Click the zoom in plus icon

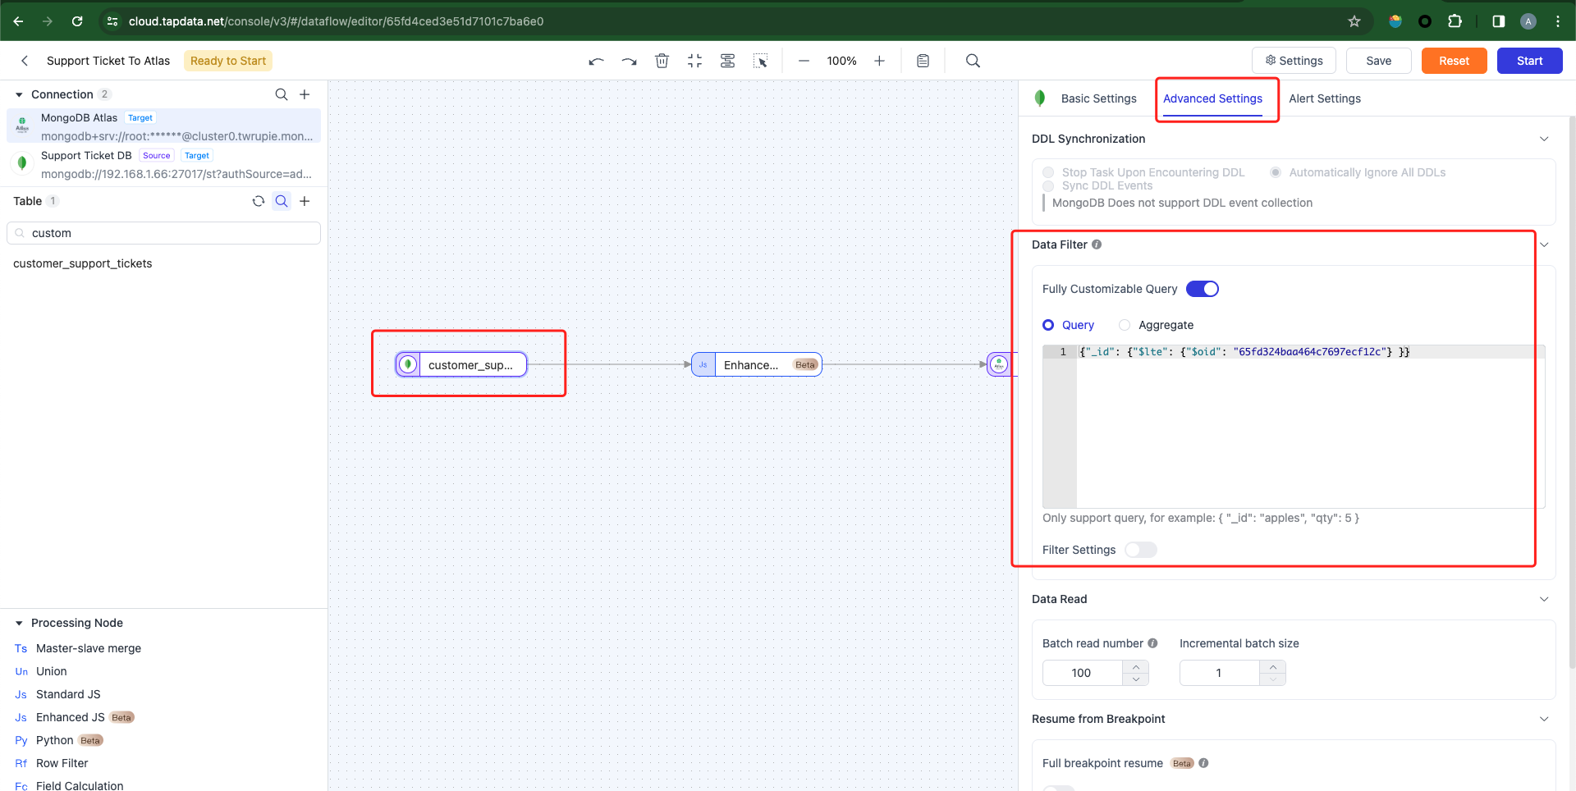click(879, 61)
